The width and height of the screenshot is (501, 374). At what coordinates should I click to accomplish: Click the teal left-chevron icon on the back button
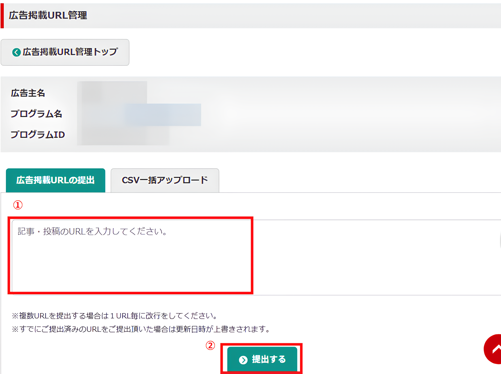click(x=17, y=52)
